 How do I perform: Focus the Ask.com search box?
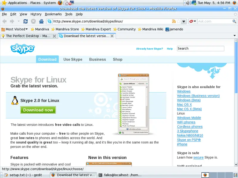click(x=215, y=21)
